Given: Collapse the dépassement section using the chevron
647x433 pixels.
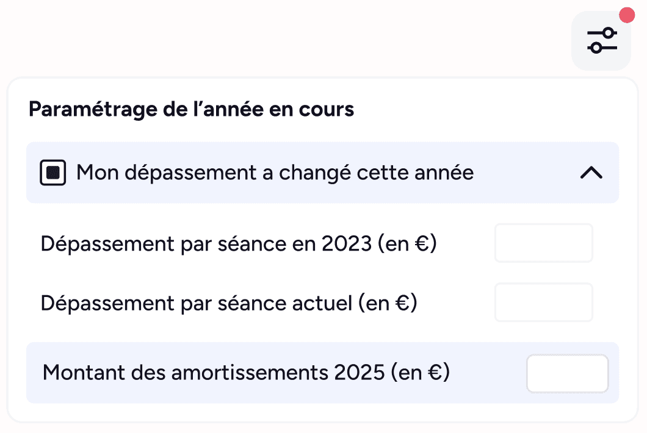Looking at the screenshot, I should 591,173.
